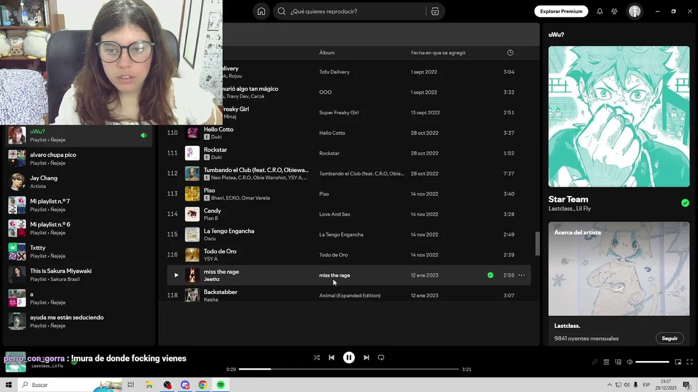Open 'Love And Sex' album link

pyautogui.click(x=334, y=215)
